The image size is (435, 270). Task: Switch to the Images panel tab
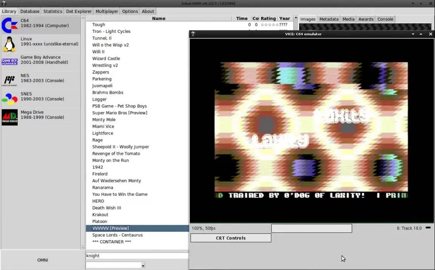(308, 19)
